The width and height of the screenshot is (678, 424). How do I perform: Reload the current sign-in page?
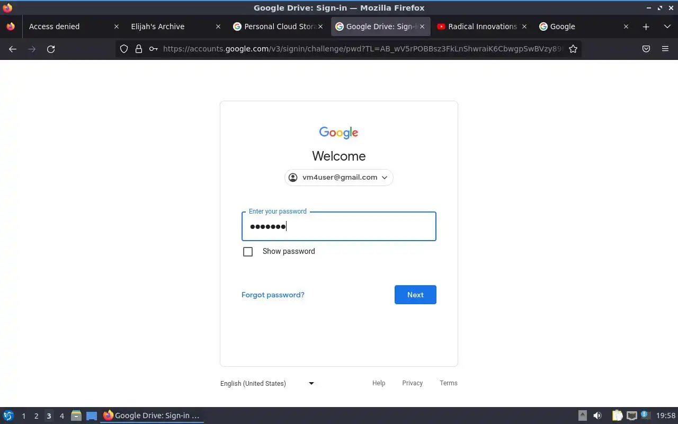pyautogui.click(x=51, y=49)
